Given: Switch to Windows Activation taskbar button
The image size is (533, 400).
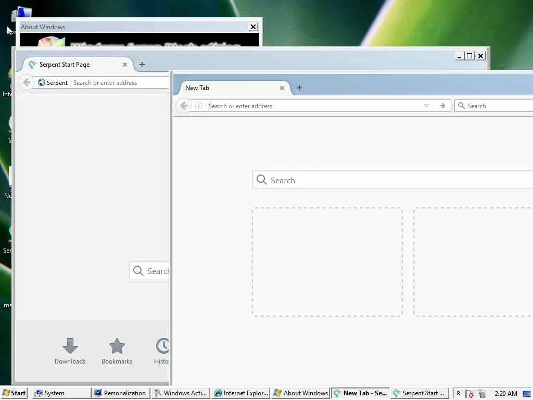Looking at the screenshot, I should coord(181,393).
